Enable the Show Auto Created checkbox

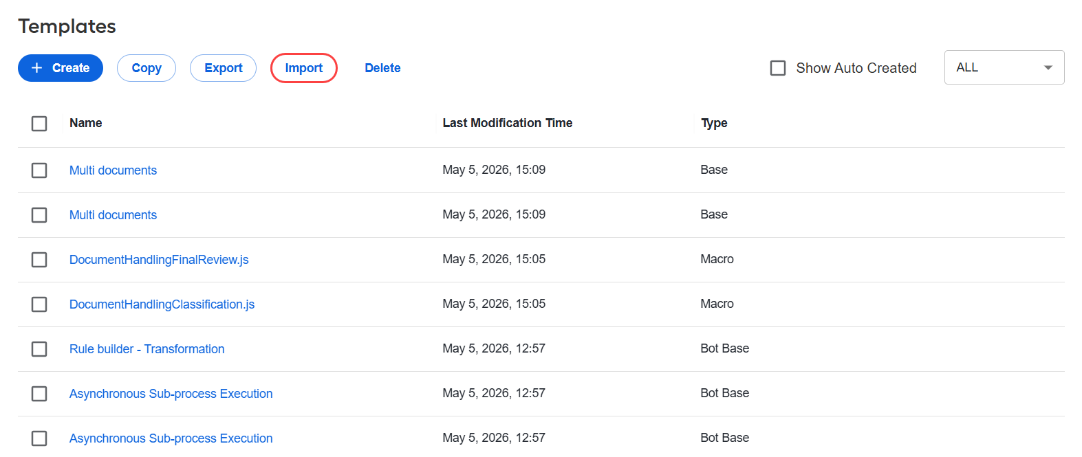[778, 68]
